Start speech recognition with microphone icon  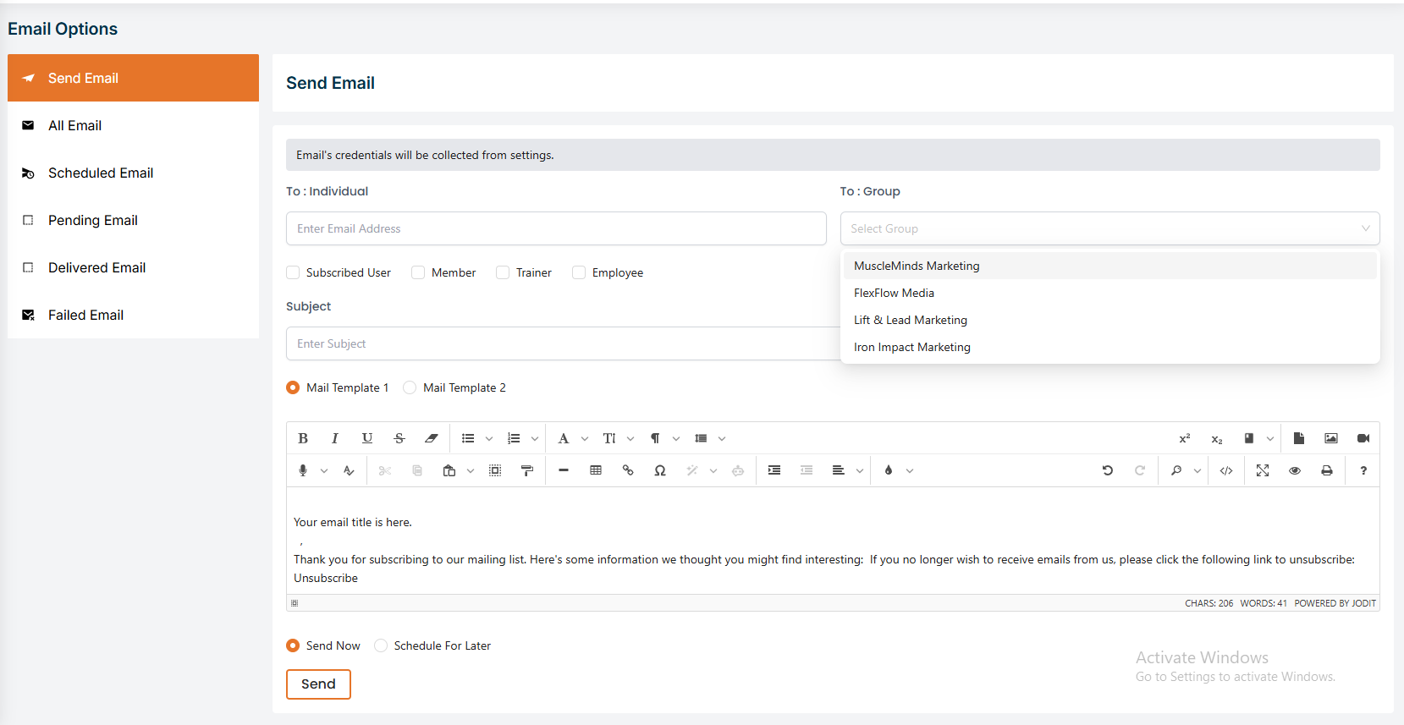tap(303, 470)
